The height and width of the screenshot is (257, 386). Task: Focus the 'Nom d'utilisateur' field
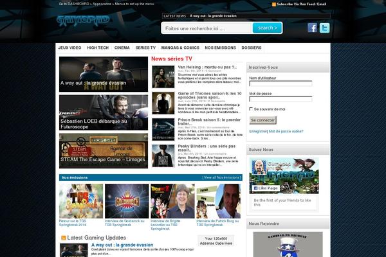click(280, 84)
